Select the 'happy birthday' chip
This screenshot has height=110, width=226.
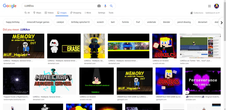tap(13, 22)
